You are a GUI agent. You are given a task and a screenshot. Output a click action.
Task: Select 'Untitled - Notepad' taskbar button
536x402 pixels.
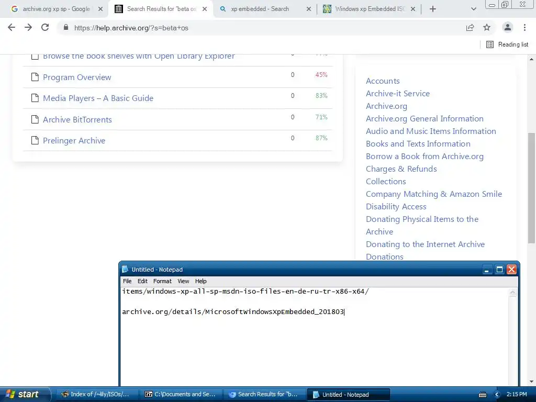pyautogui.click(x=348, y=394)
